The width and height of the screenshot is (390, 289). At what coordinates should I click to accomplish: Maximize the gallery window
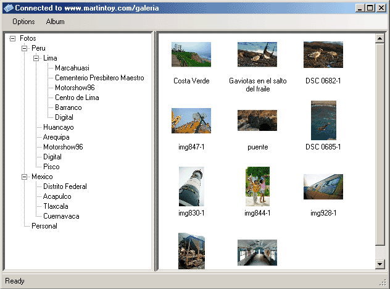tap(370, 8)
